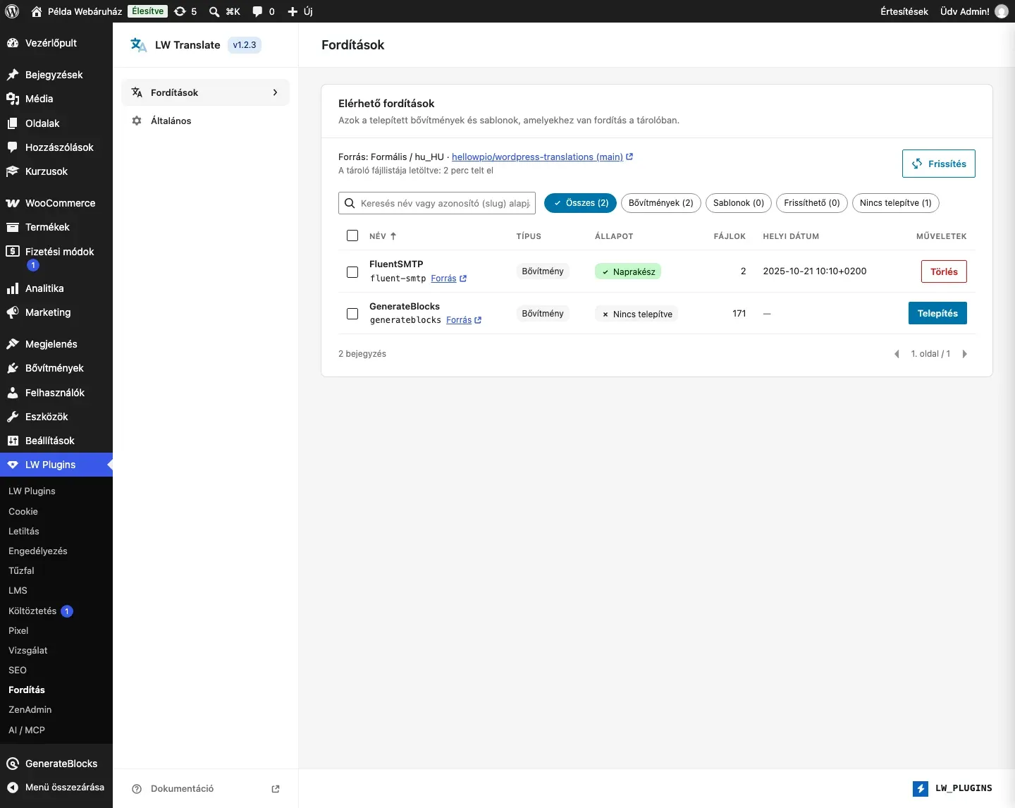This screenshot has width=1015, height=808.
Task: Click the WordPress logo icon
Action: pyautogui.click(x=12, y=11)
